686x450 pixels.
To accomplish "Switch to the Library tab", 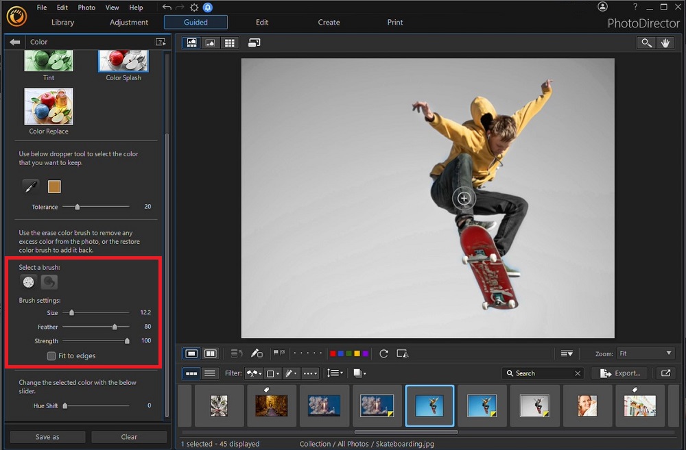I will pos(62,22).
